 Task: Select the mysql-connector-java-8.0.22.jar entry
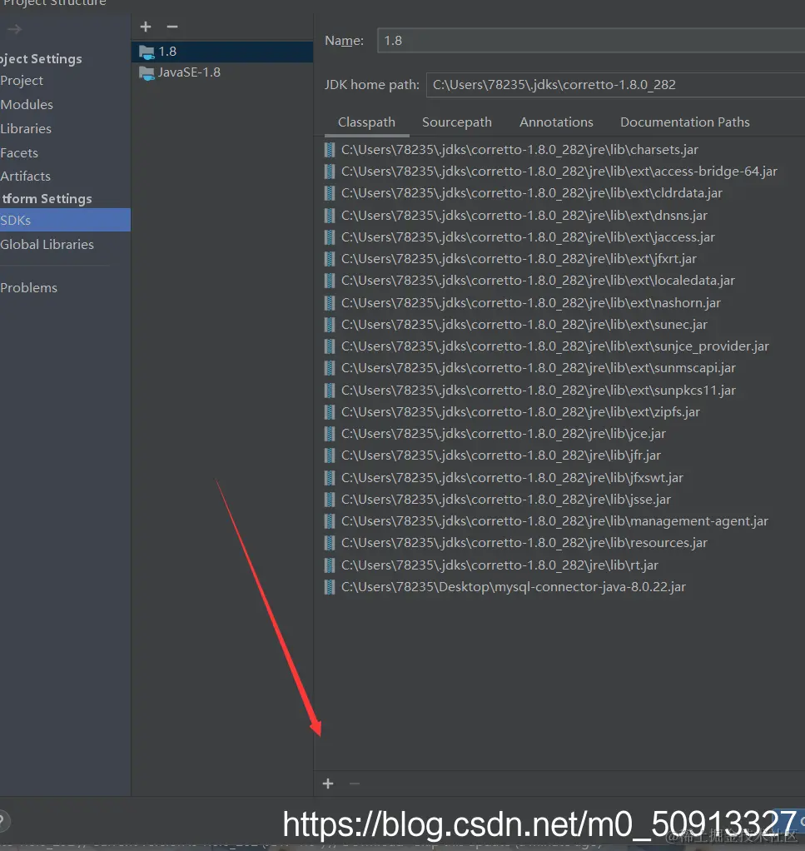[514, 587]
